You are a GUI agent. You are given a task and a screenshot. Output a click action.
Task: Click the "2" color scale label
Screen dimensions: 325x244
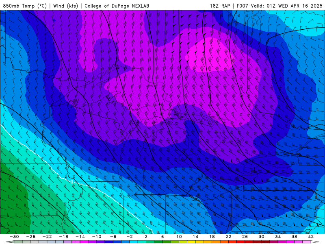146,237
